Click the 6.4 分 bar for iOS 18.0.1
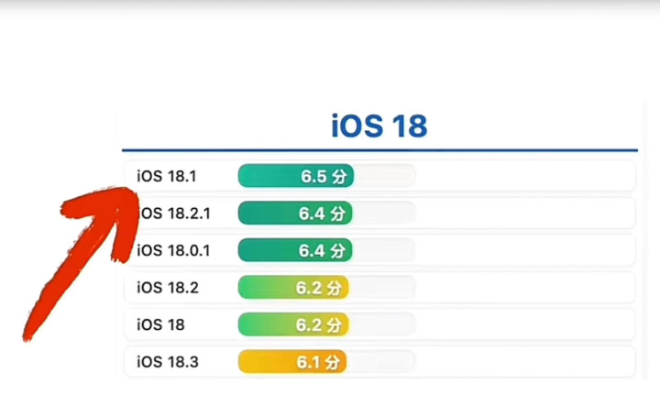The width and height of the screenshot is (660, 406). [x=295, y=250]
